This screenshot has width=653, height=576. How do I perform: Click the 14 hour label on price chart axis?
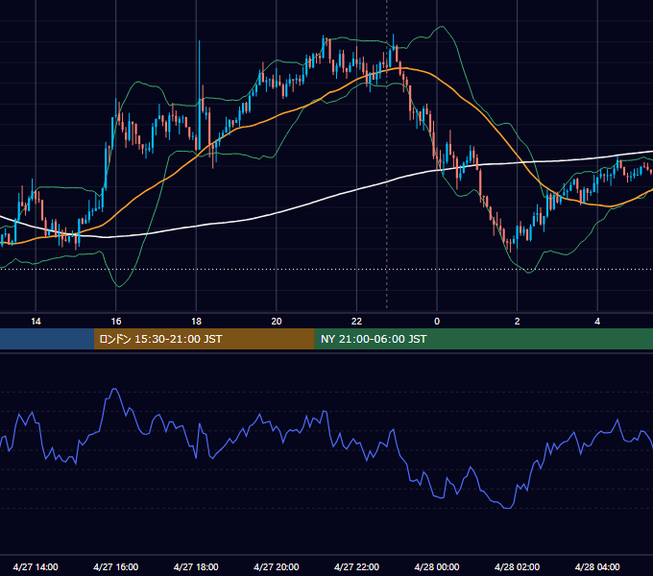(36, 322)
